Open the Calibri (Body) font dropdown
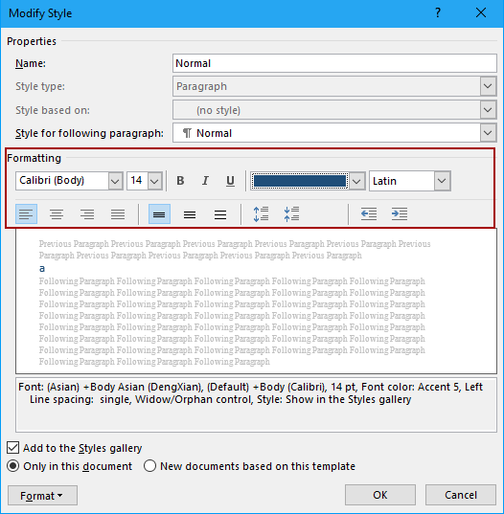Screen dimensions: 504x514 click(x=115, y=181)
